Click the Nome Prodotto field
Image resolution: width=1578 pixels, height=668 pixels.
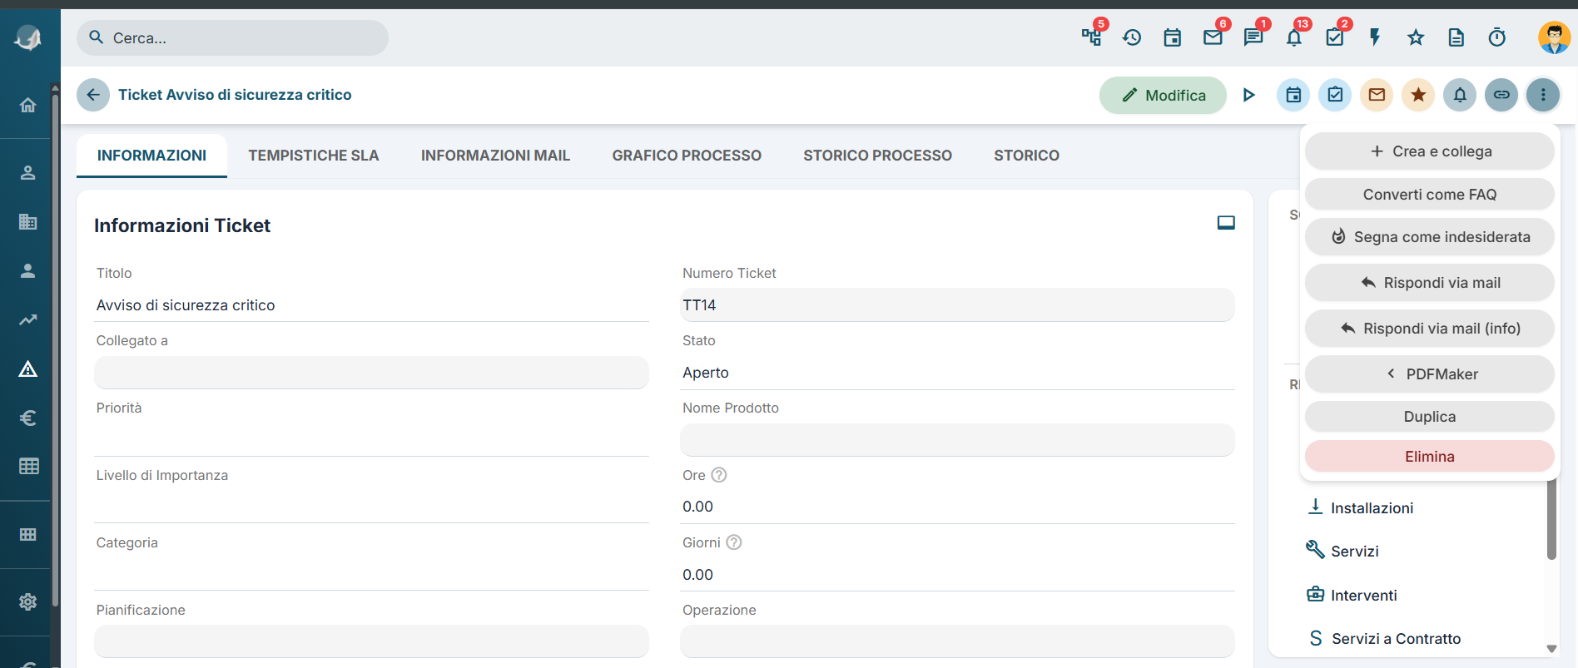coord(957,440)
